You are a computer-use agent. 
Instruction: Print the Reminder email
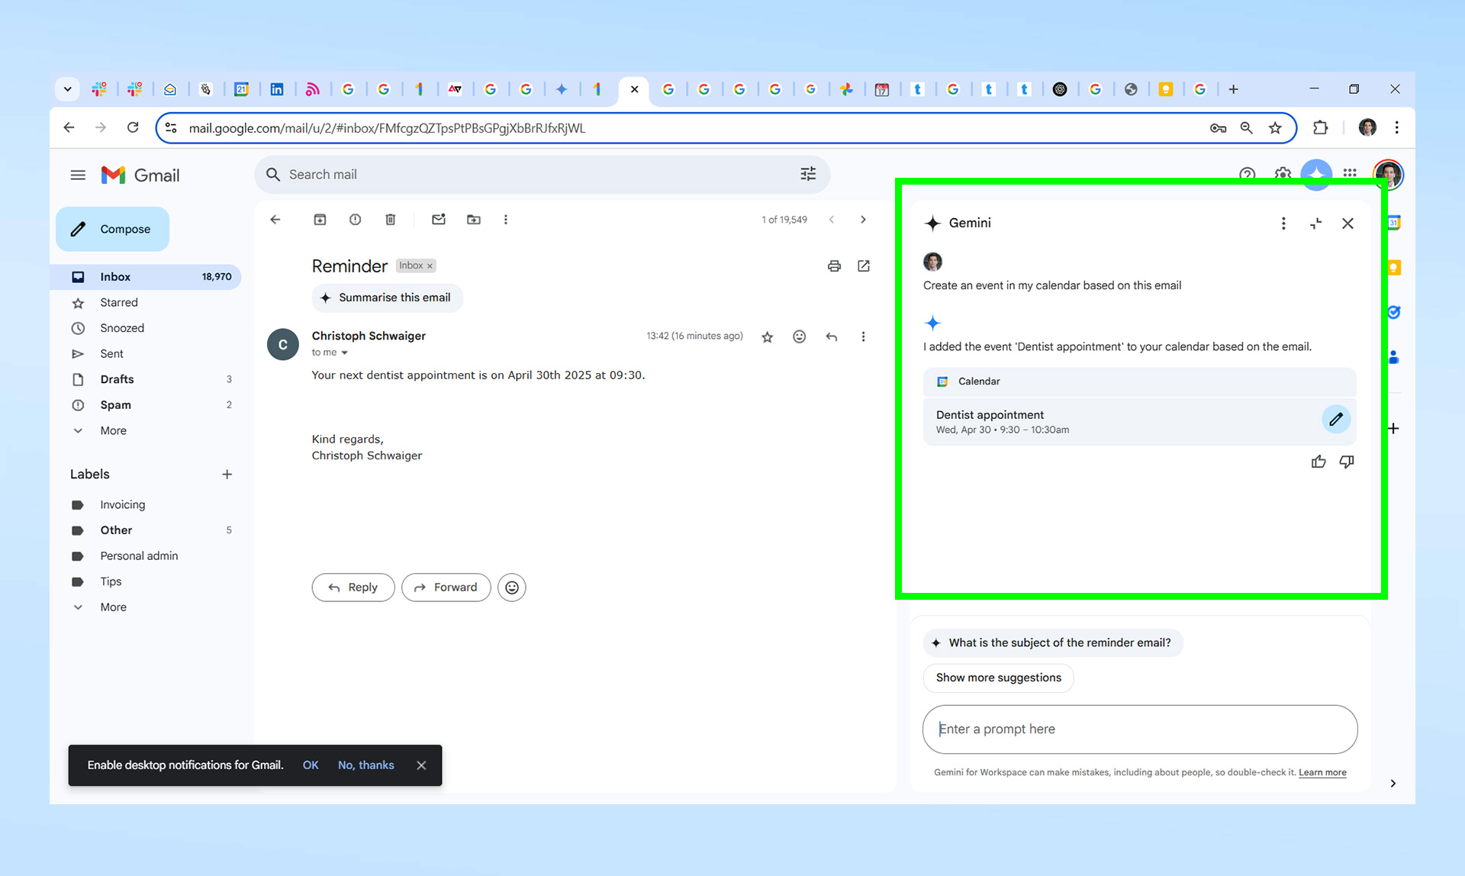pos(834,266)
